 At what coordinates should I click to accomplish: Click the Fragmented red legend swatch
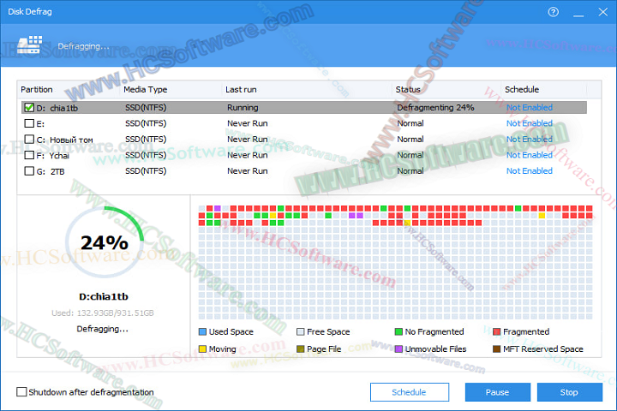pos(496,331)
